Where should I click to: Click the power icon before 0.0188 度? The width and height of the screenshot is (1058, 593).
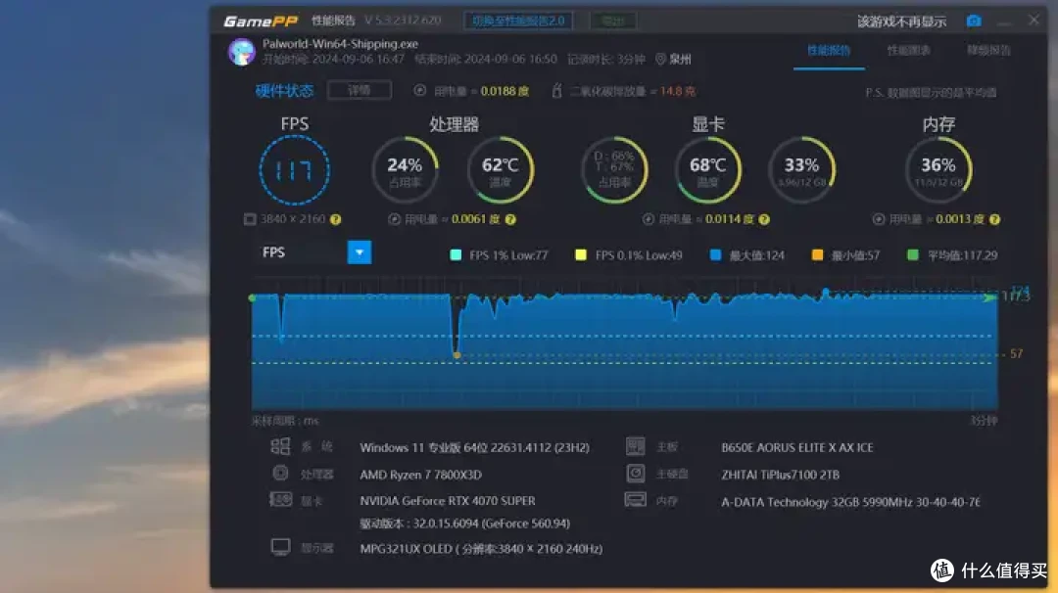click(419, 90)
